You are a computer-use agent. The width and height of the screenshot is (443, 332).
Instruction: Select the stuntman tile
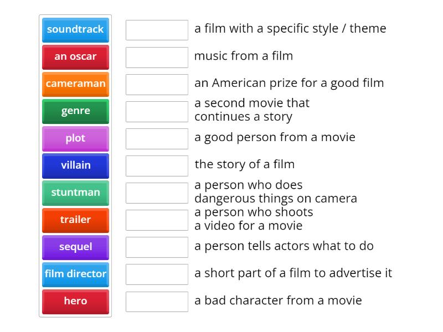75,193
